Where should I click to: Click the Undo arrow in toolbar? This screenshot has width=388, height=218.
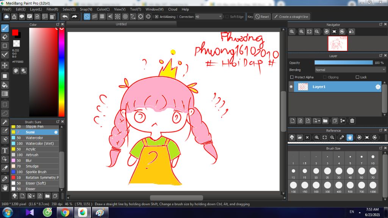pyautogui.click(x=65, y=17)
